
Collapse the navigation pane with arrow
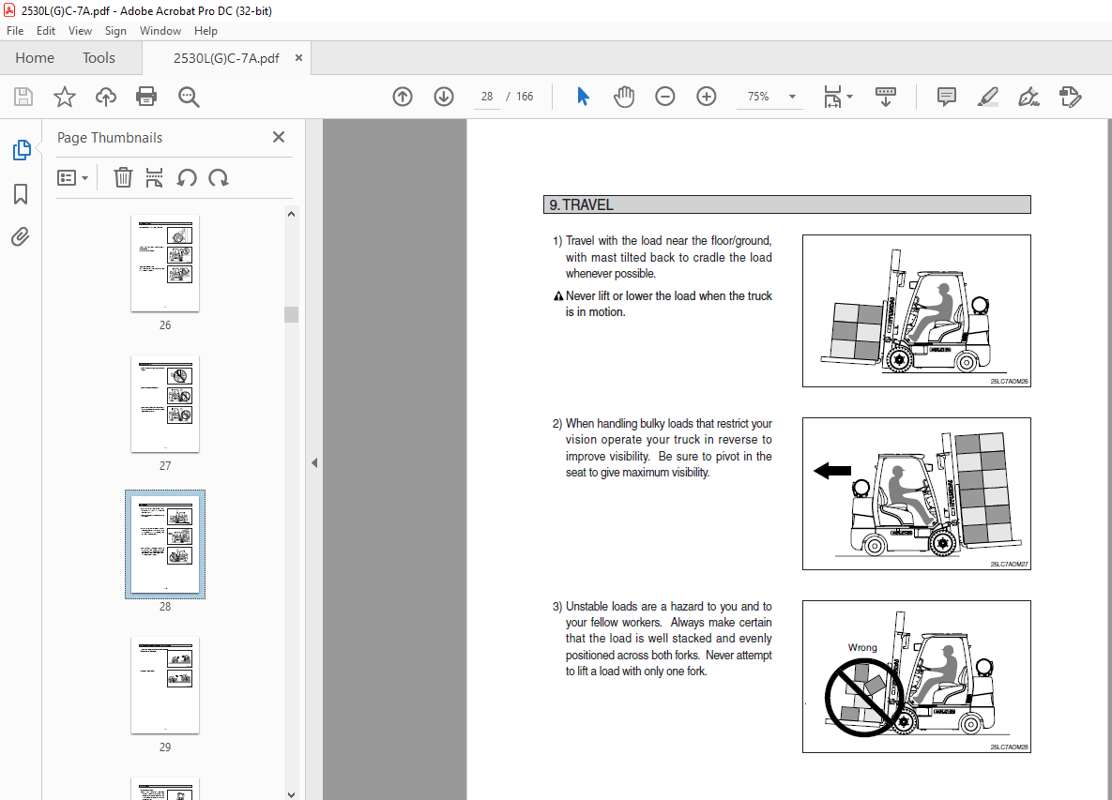314,462
